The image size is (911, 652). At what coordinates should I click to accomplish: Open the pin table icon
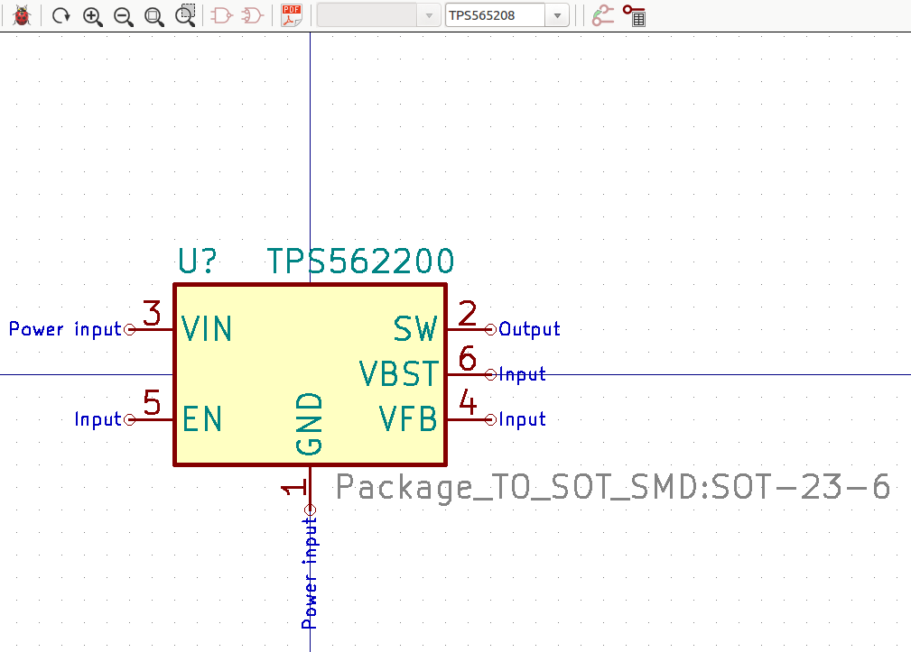coord(634,15)
